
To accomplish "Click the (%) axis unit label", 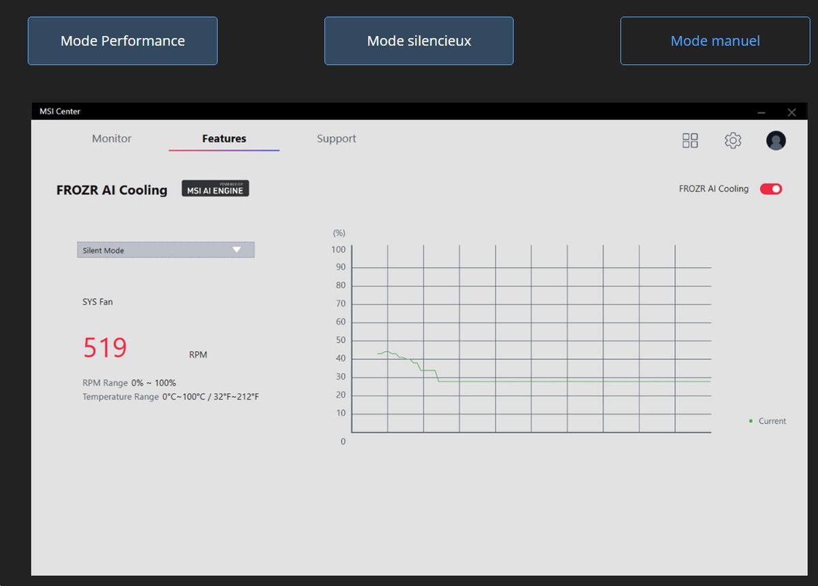I will point(339,233).
